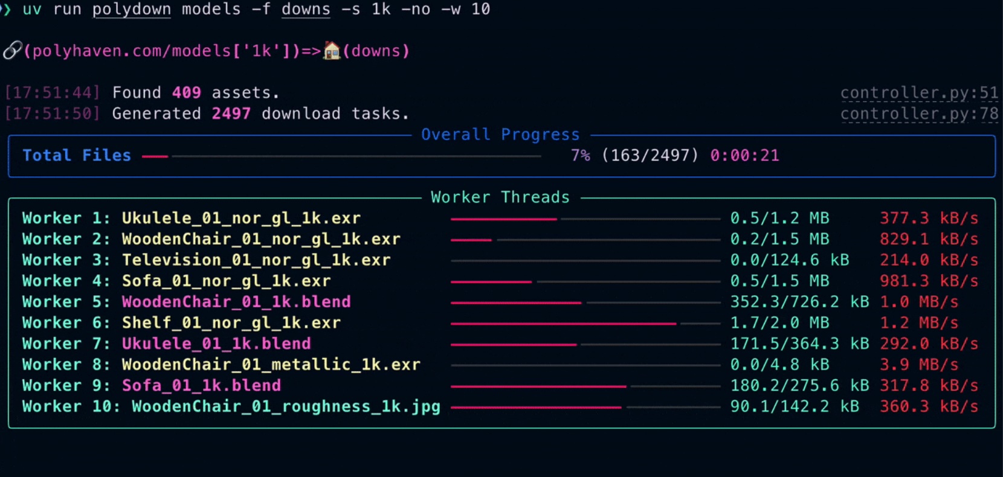
Task: Click the house emoji icon
Action: [332, 51]
